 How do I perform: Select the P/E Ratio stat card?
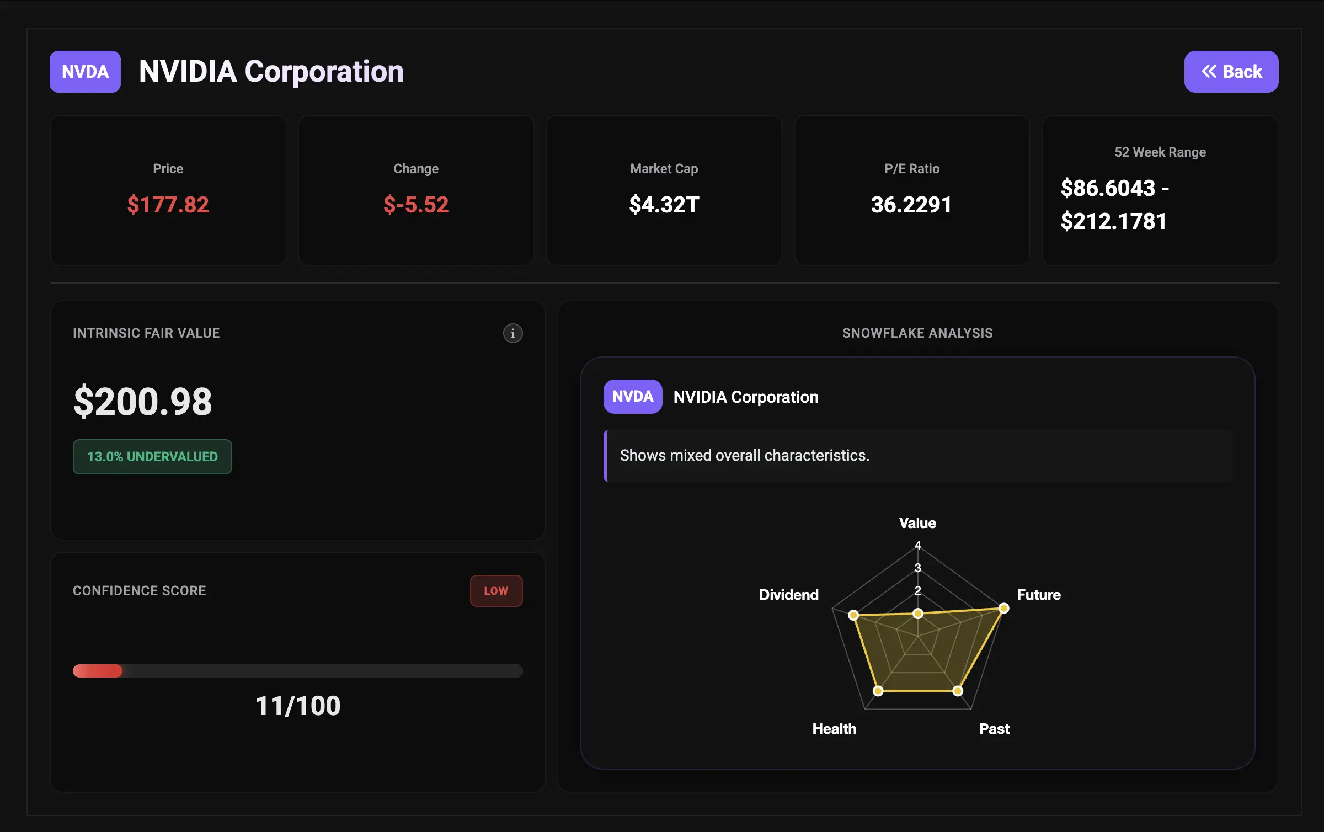coord(912,190)
